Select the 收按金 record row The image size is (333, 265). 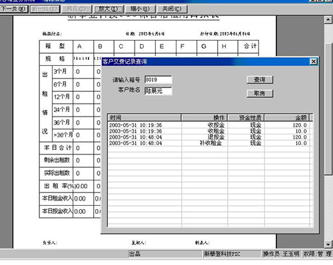pos(210,125)
